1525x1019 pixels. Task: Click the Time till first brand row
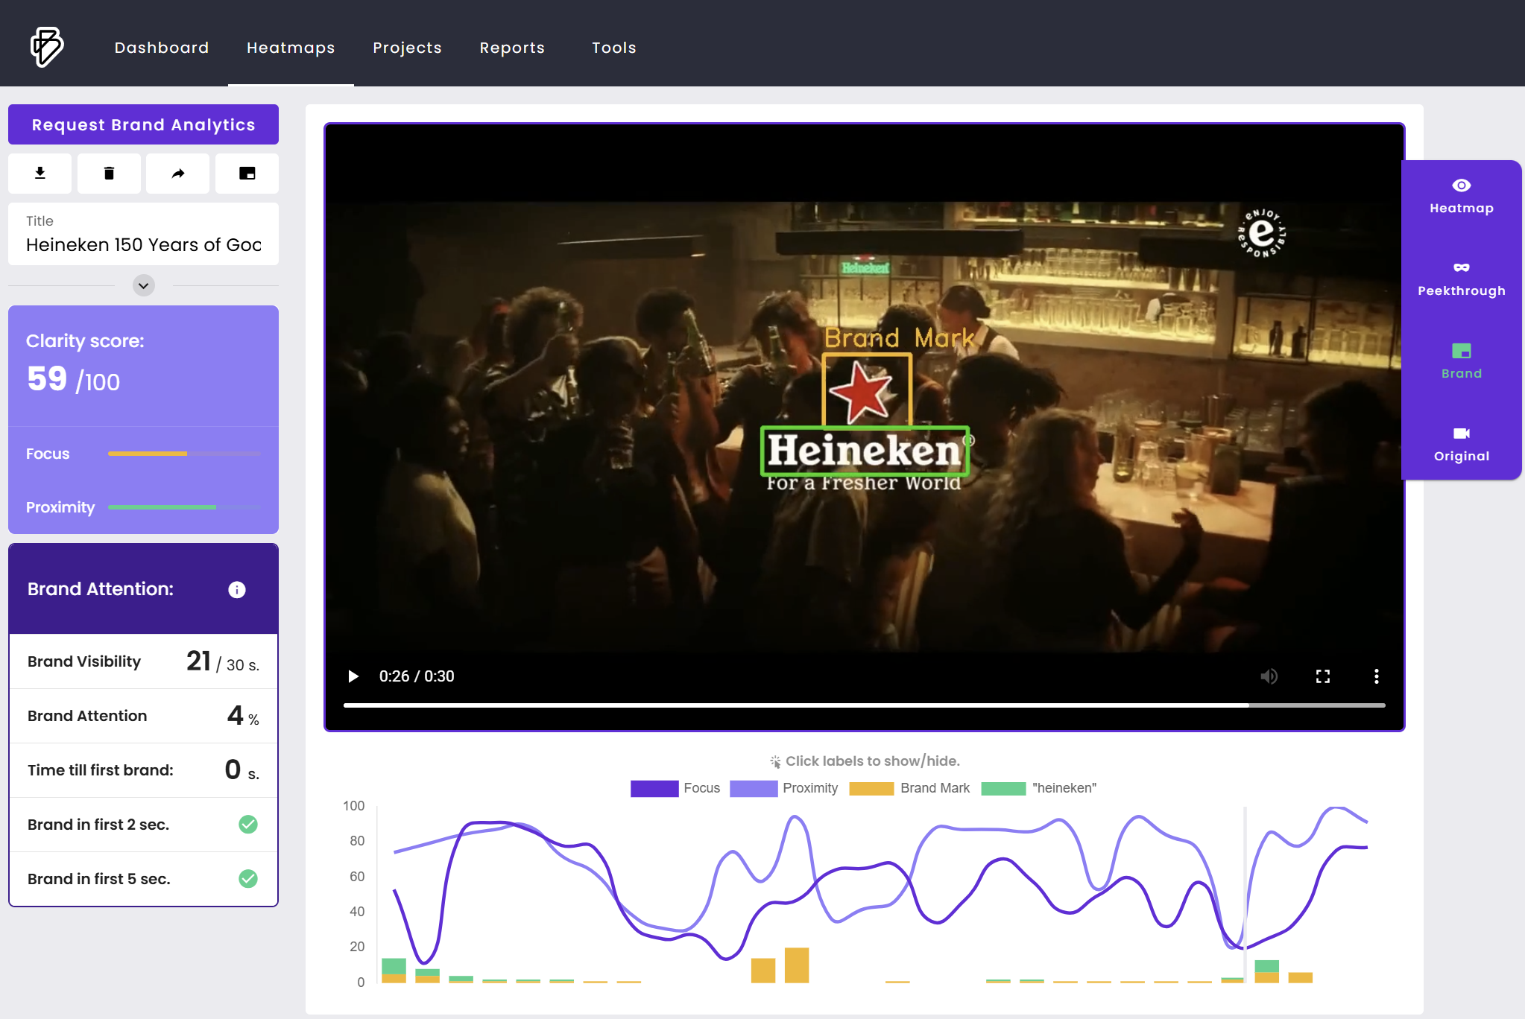(143, 770)
